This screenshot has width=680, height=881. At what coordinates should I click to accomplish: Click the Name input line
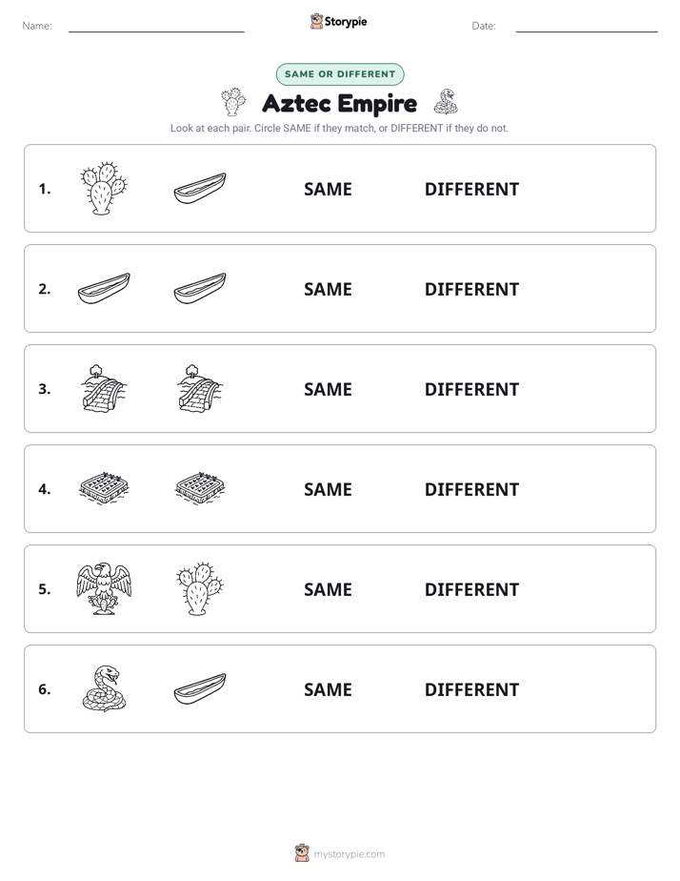pyautogui.click(x=156, y=31)
